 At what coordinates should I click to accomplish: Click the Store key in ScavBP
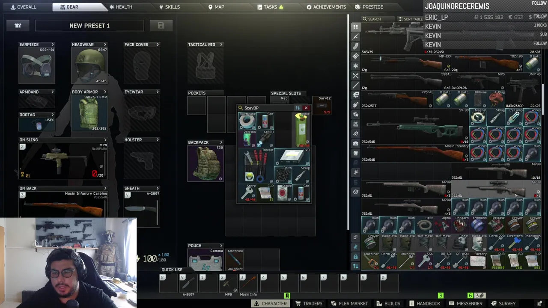click(x=247, y=193)
